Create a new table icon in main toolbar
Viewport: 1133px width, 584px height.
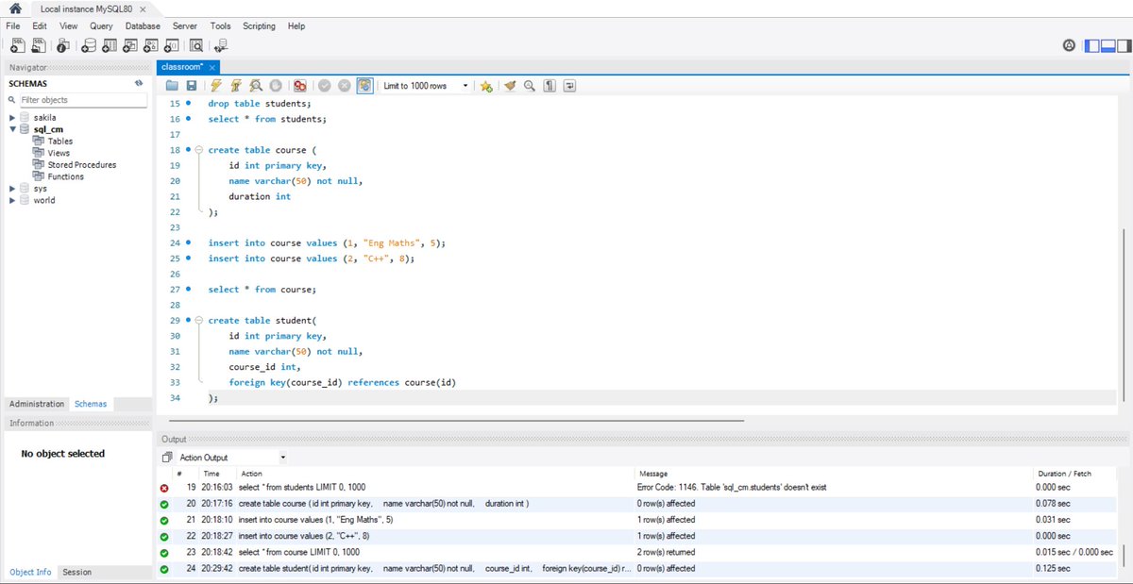pyautogui.click(x=110, y=44)
